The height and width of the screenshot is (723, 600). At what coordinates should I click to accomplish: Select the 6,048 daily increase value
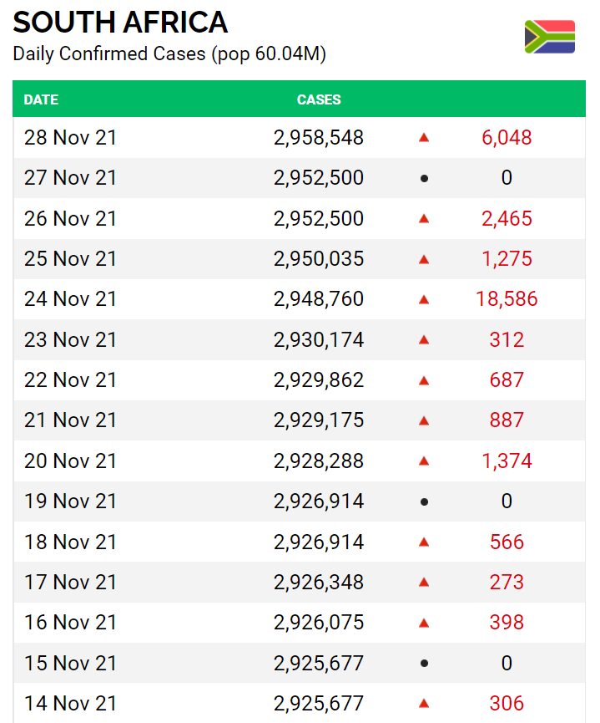tap(507, 138)
